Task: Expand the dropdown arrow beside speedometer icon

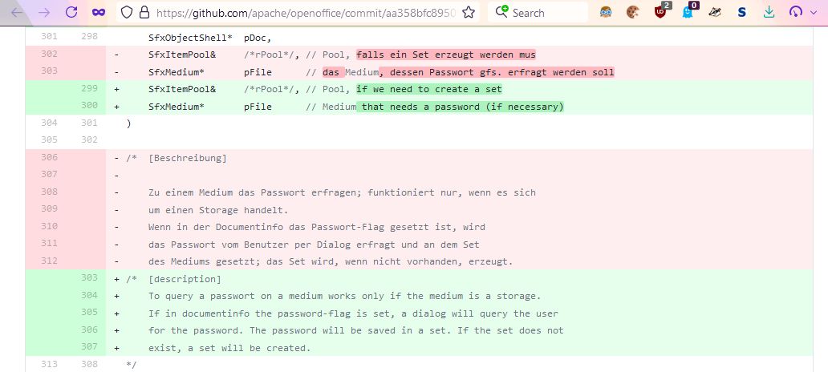Action: tap(813, 13)
